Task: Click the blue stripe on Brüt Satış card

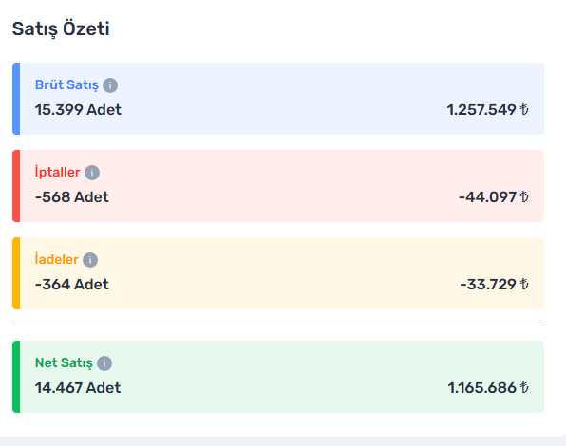Action: pyautogui.click(x=16, y=99)
